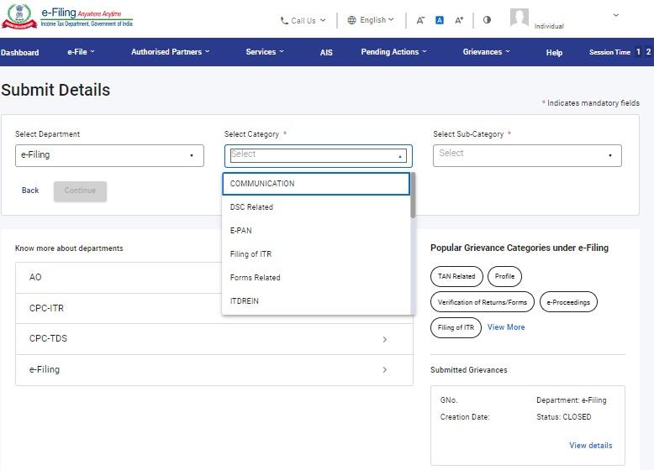Open the Grievances menu

[x=486, y=52]
